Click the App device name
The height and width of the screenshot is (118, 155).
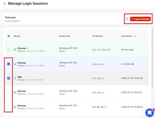(x=20, y=77)
